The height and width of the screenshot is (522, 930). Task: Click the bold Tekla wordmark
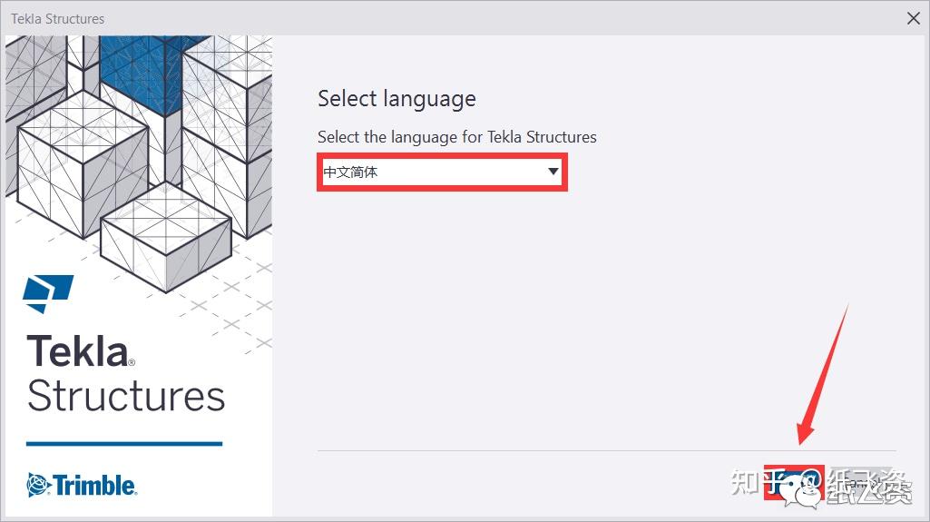coord(78,350)
